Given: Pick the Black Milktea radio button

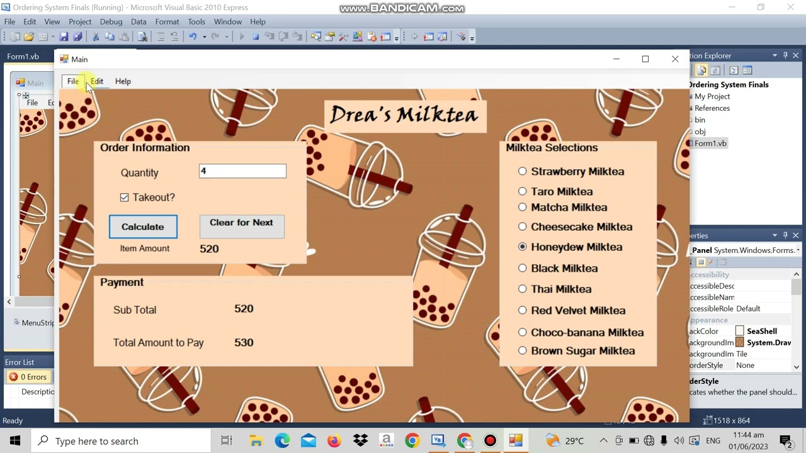Looking at the screenshot, I should (522, 268).
